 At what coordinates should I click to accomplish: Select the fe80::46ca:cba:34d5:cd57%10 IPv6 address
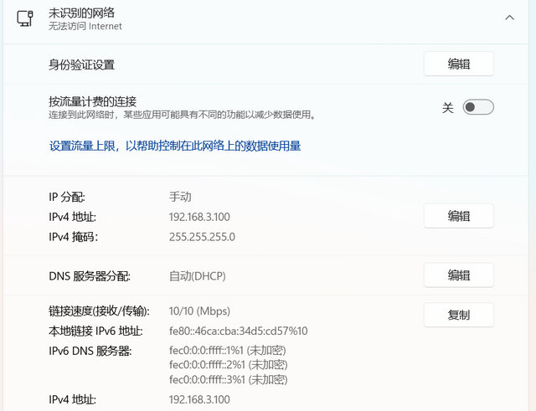point(238,331)
